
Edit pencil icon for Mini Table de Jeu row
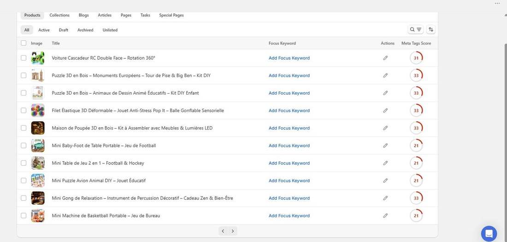click(x=385, y=163)
